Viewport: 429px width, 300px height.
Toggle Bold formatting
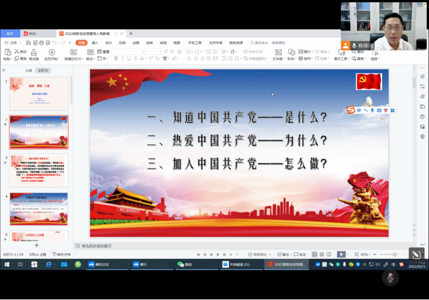(x=116, y=58)
